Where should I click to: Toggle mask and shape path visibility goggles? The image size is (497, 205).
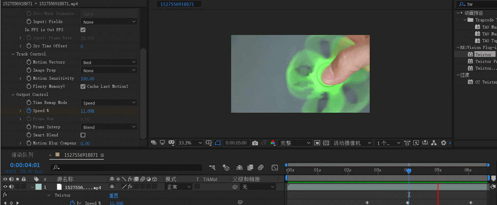(172, 143)
